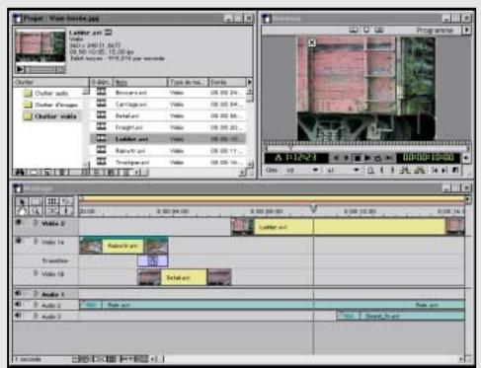Open the Project window column arrow menu

[x=249, y=82]
